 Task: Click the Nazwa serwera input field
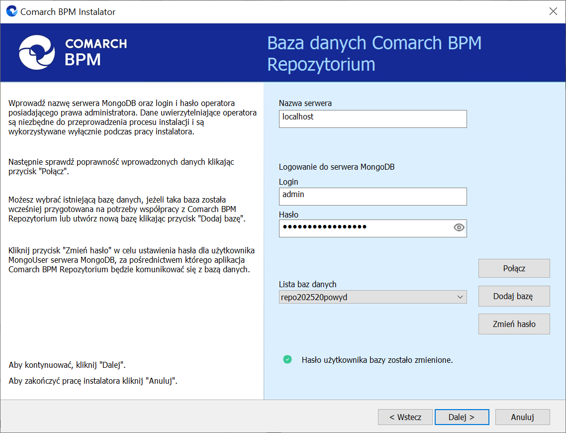[x=373, y=119]
